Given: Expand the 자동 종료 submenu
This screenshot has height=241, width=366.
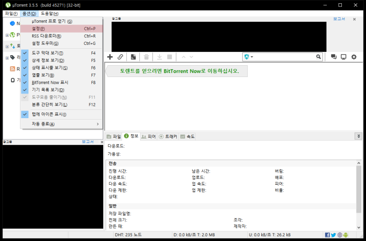Looking at the screenshot, I should tap(62, 124).
